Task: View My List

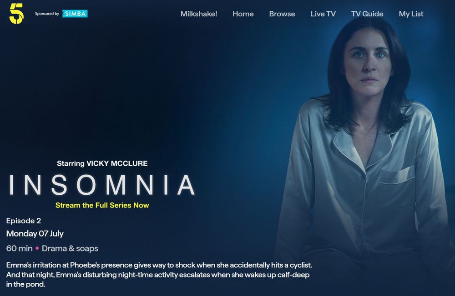Action: 411,14
